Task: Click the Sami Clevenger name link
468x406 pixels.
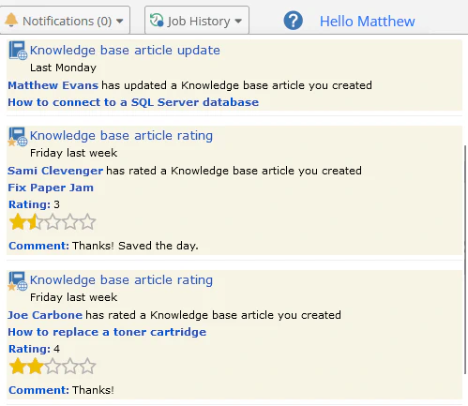Action: pyautogui.click(x=55, y=171)
